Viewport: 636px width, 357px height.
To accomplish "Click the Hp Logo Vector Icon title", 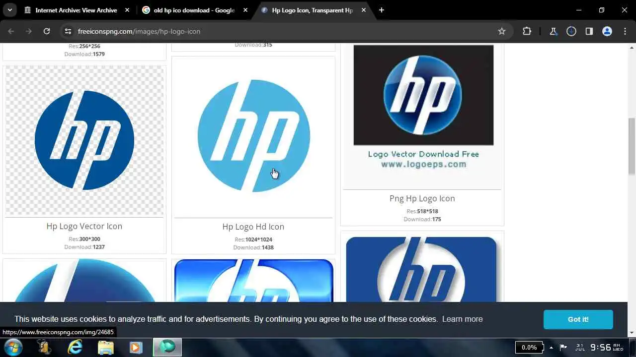I will pos(84,226).
